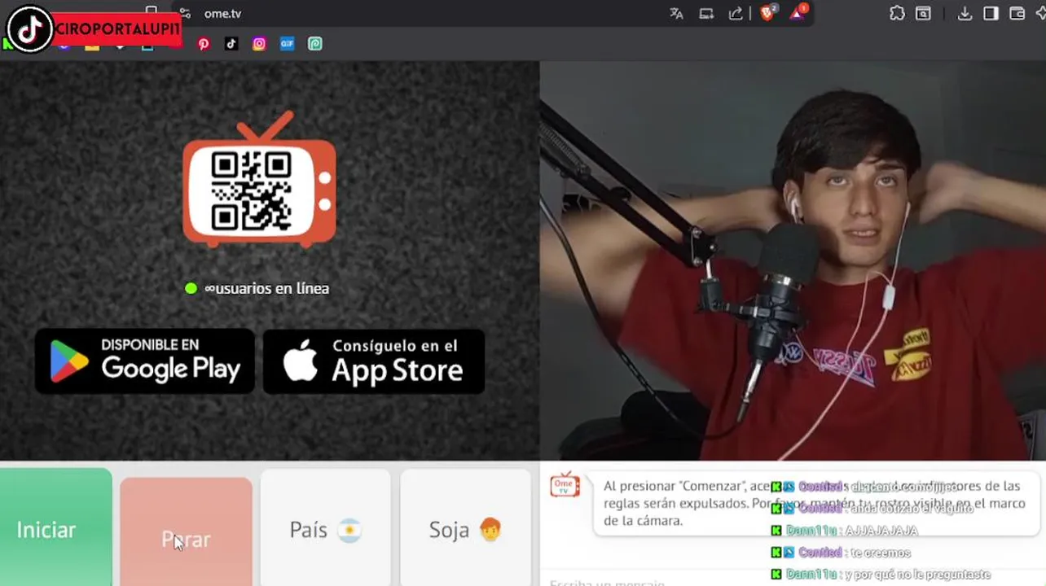Open the Brave Rewards triangle icon
The width and height of the screenshot is (1046, 586).
[x=798, y=13]
